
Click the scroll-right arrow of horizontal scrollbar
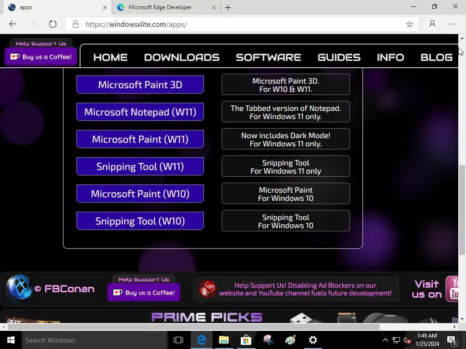pyautogui.click(x=455, y=327)
